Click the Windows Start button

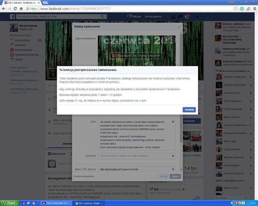click(9, 203)
